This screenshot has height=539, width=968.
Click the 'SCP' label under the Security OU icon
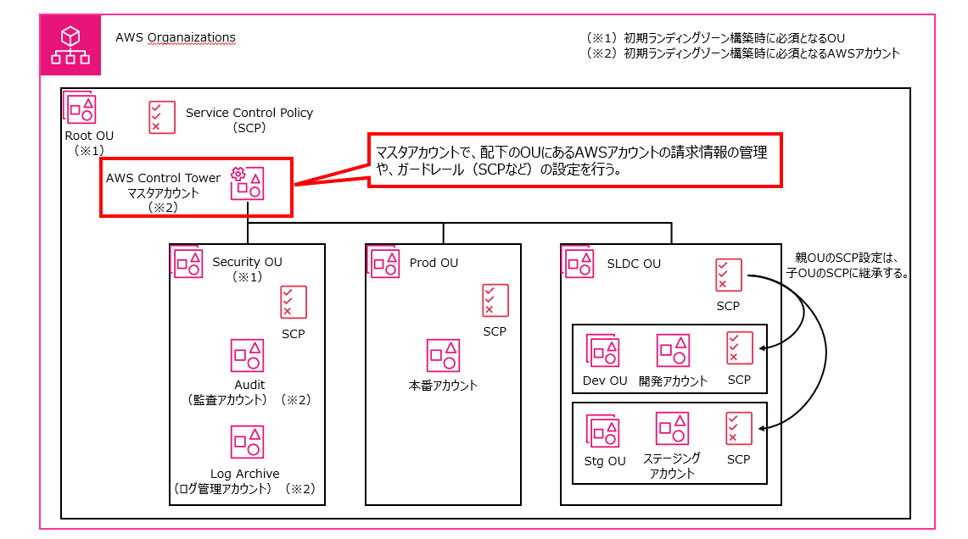tap(294, 334)
